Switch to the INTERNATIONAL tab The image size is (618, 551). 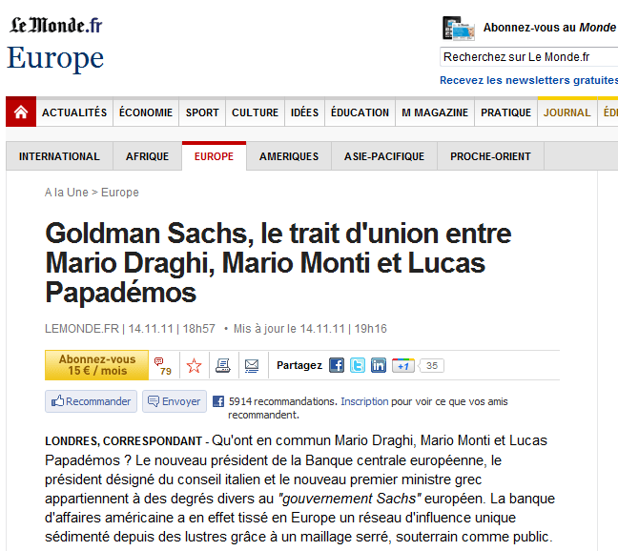coord(59,156)
